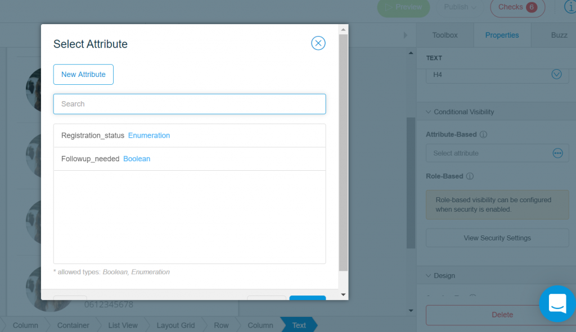Select the active Text breadcrumb
Screen dimensions: 576x332
(x=299, y=325)
